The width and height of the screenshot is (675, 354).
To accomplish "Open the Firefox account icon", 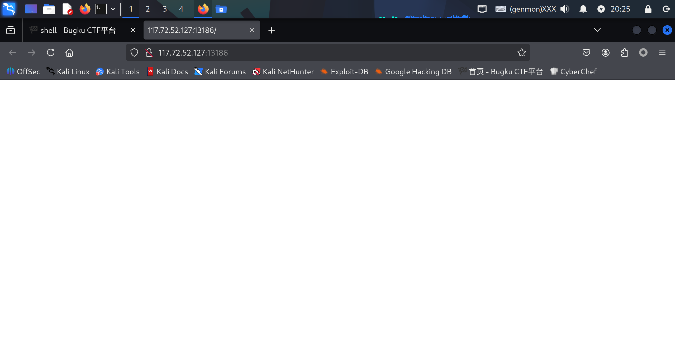I will 605,53.
